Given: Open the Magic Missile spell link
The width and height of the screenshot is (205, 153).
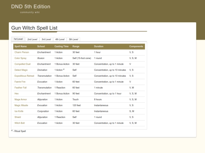Looking at the screenshot, I should [x=21, y=105].
